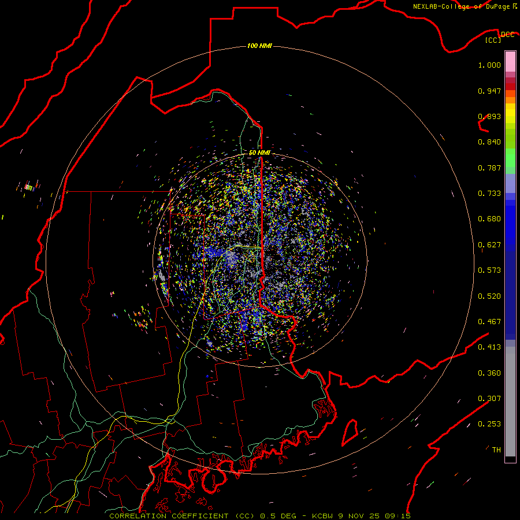Click the 0.733 scale value
This screenshot has width=520, height=520.
pyautogui.click(x=489, y=194)
